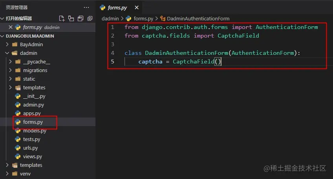Viewport: 333px width, 179px height.
Task: Click captcha variable on line 5
Action: point(150,61)
